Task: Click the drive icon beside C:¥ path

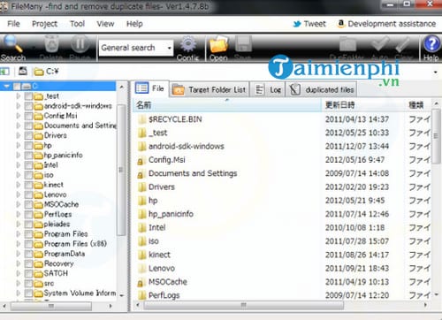Action: pyautogui.click(x=23, y=71)
